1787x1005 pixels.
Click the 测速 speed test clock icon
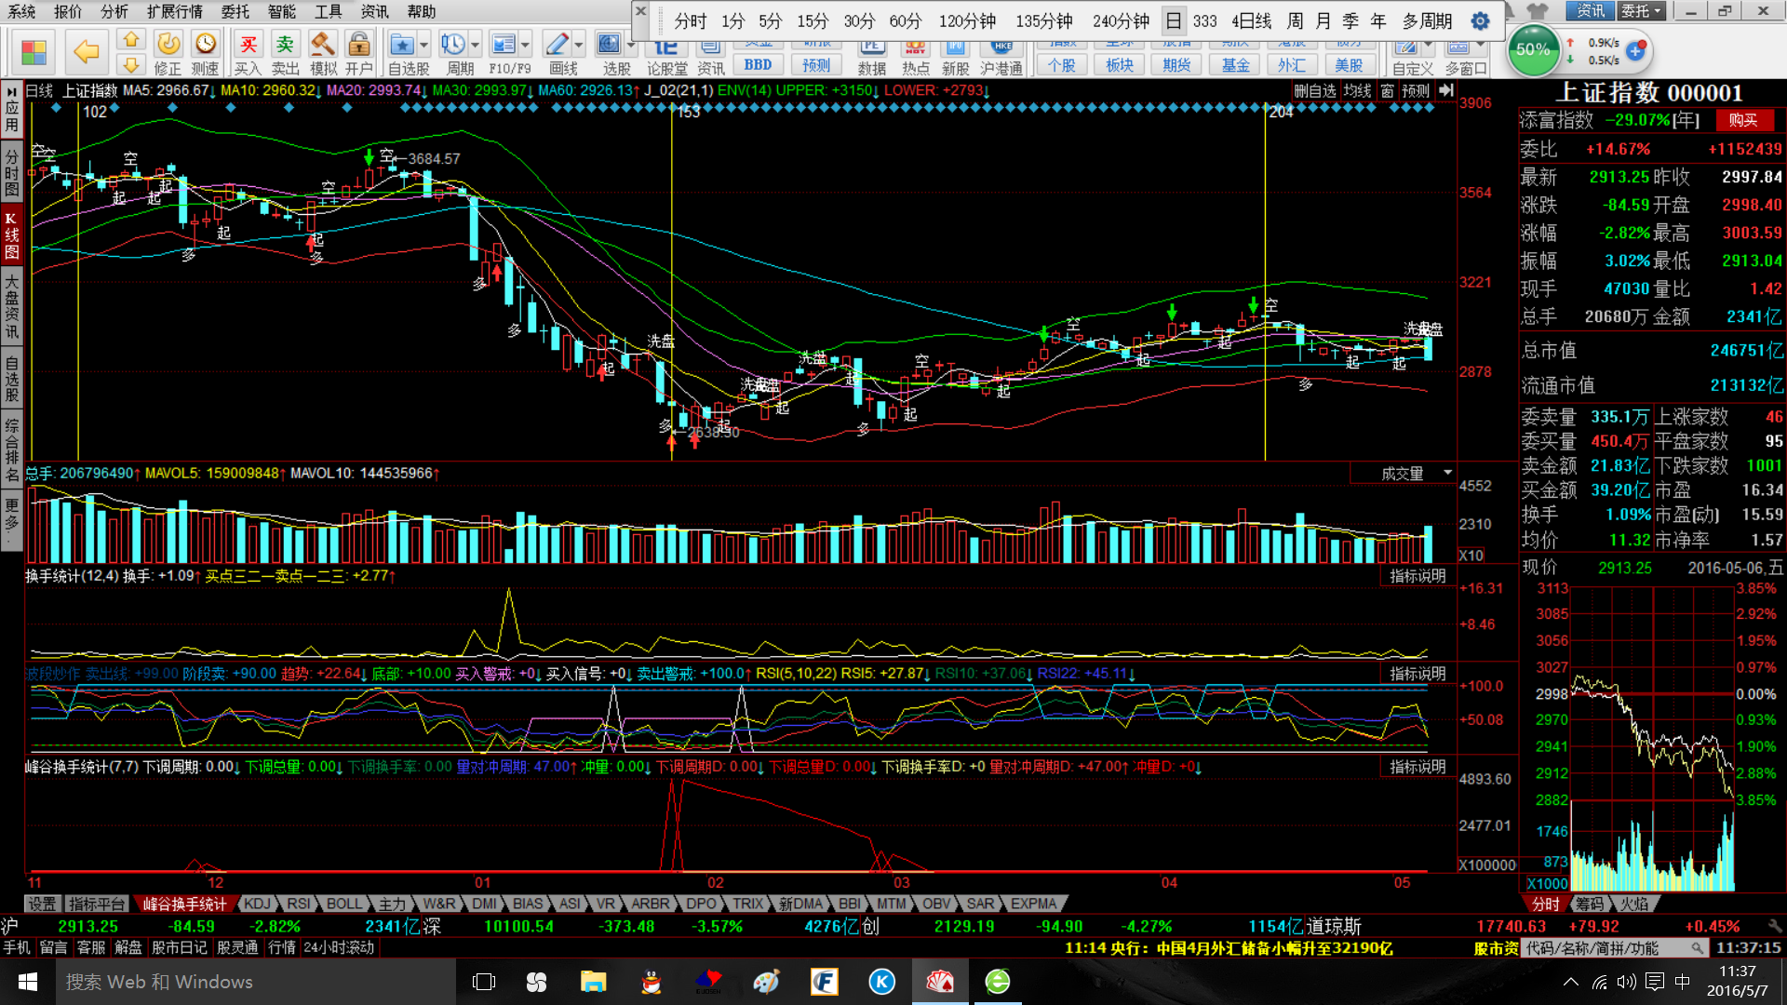[205, 44]
